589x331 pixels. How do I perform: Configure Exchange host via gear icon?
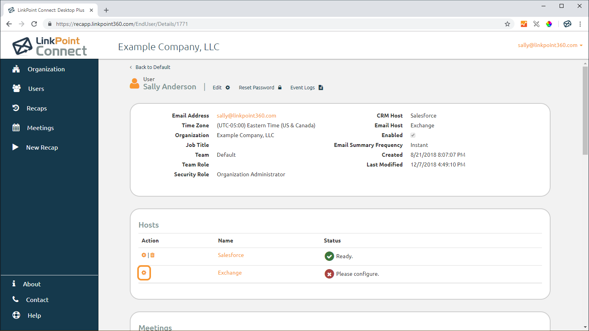pyautogui.click(x=144, y=273)
